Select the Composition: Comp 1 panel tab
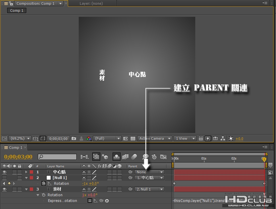Screen dimensions: 276x209 tap(35, 3)
